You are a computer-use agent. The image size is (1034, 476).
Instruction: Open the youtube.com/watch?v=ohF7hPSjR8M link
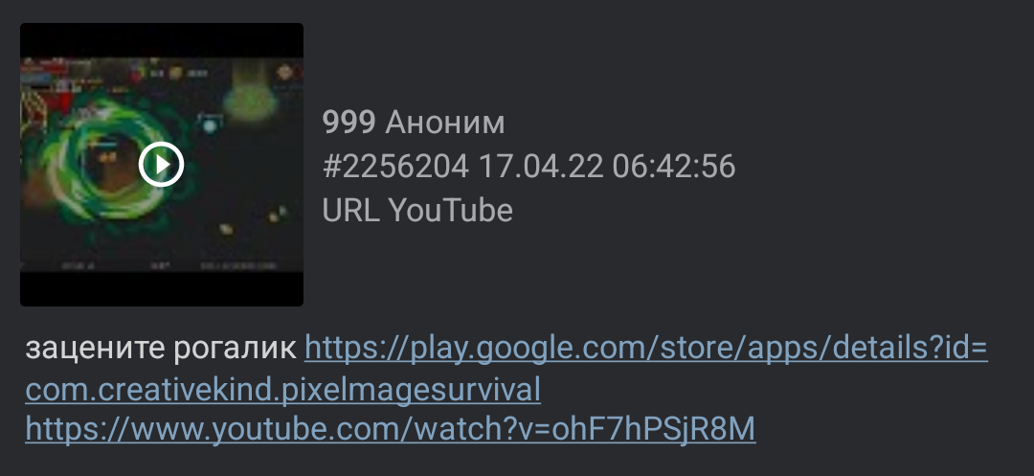click(391, 429)
